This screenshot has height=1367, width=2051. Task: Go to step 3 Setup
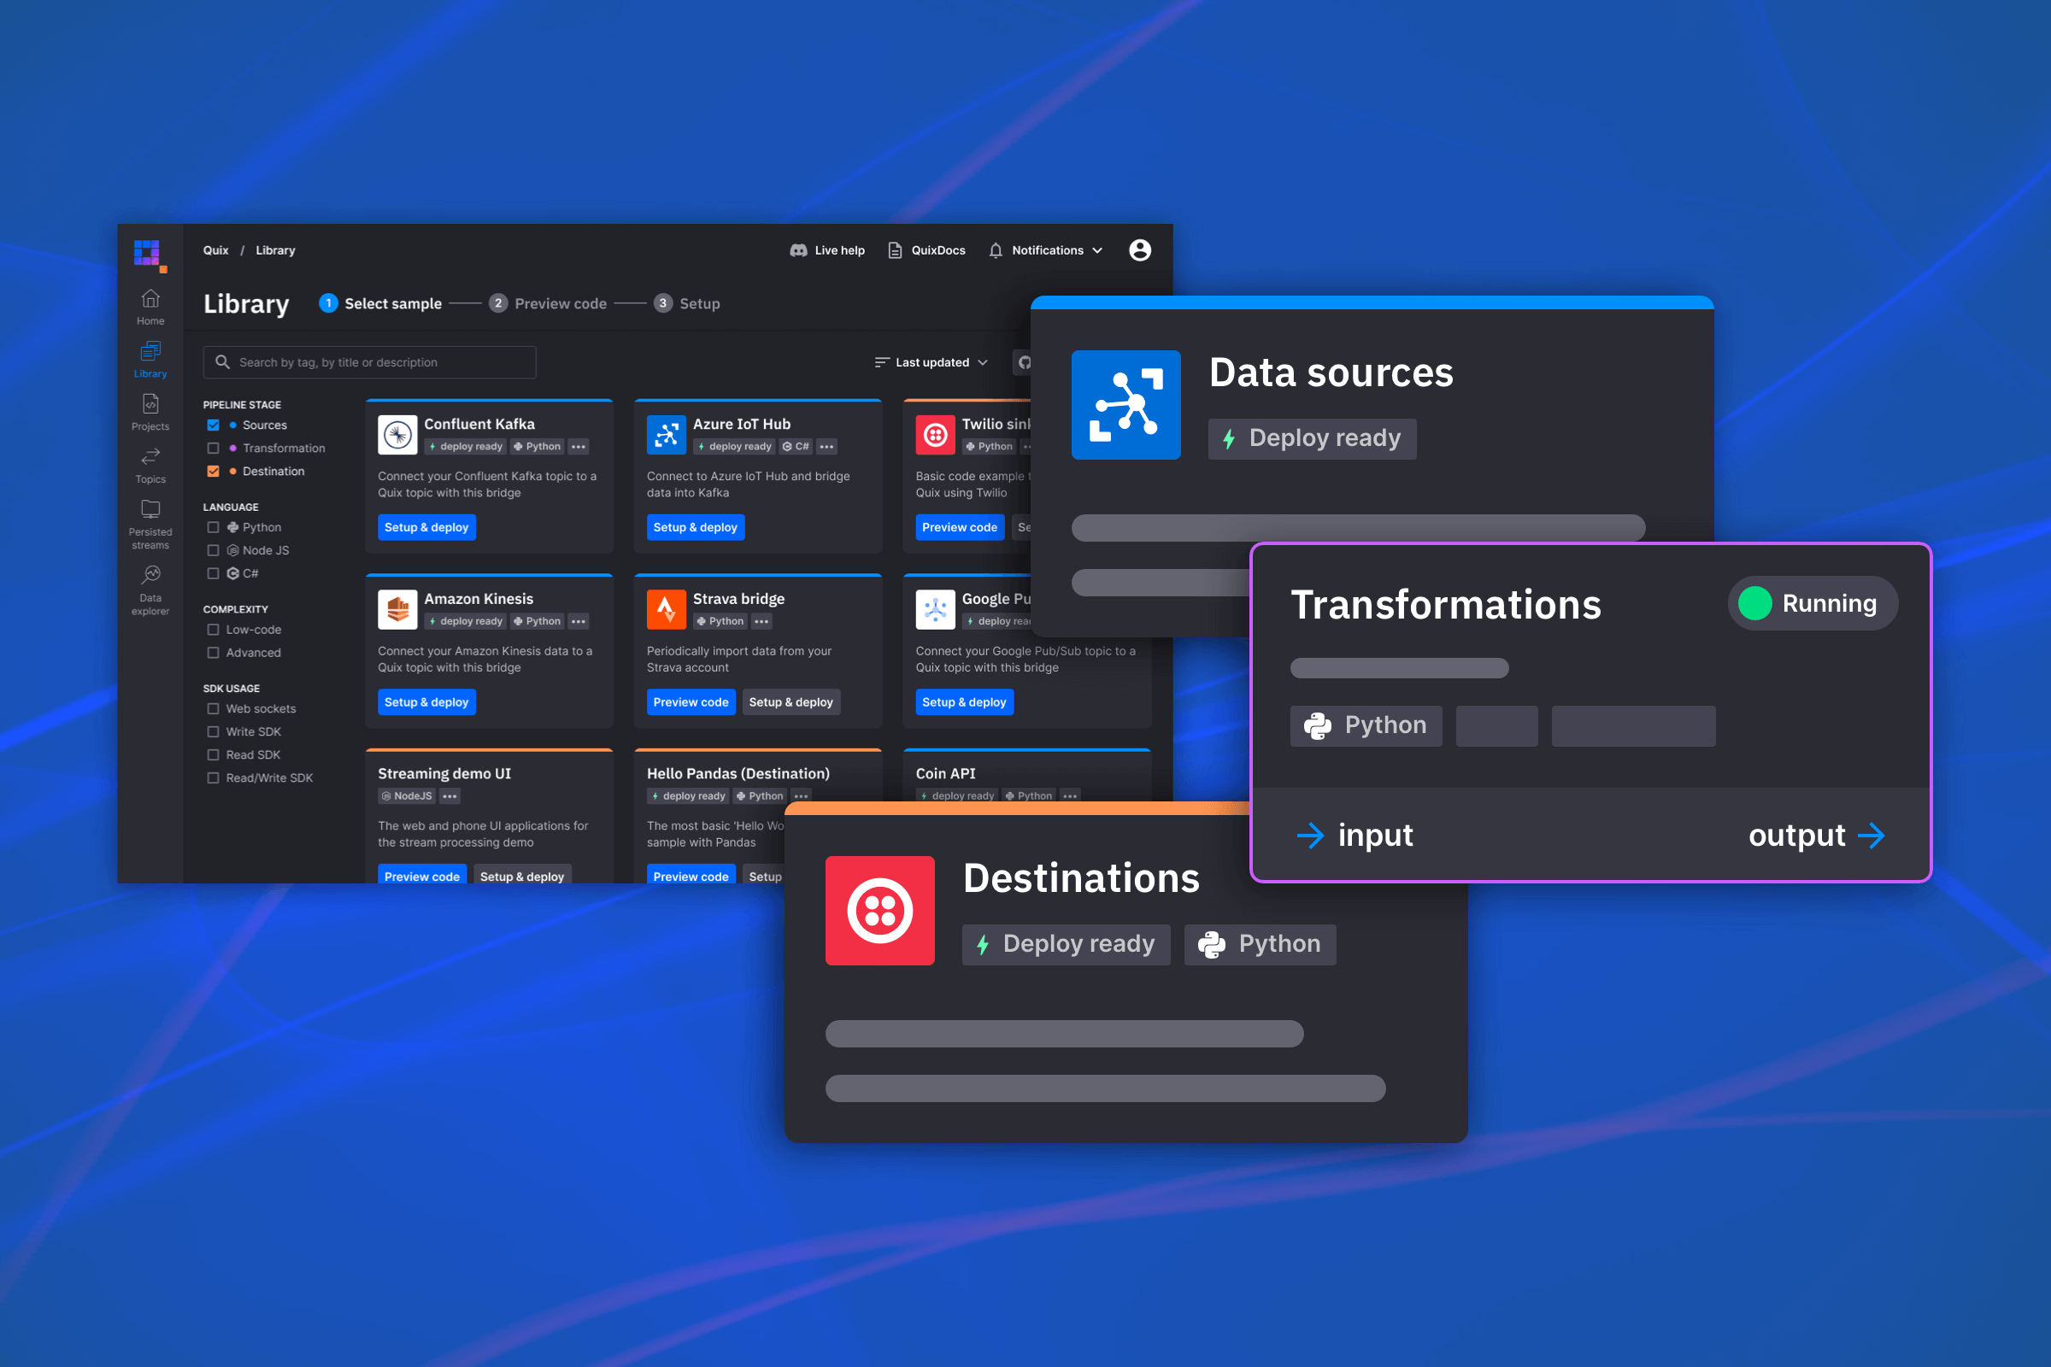coord(687,303)
